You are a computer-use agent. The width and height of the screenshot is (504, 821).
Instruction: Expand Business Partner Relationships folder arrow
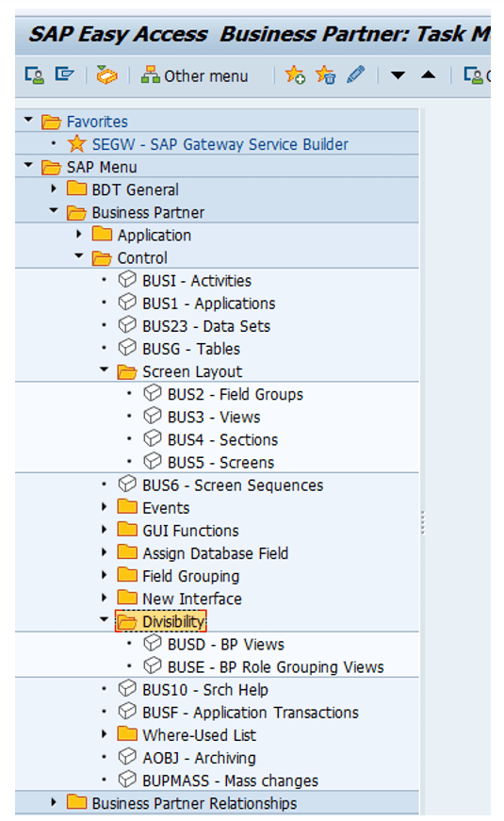(54, 802)
